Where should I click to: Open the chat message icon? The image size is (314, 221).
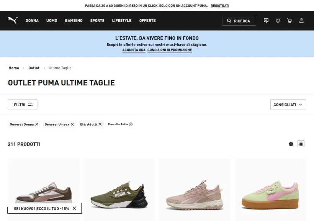[x=266, y=21]
